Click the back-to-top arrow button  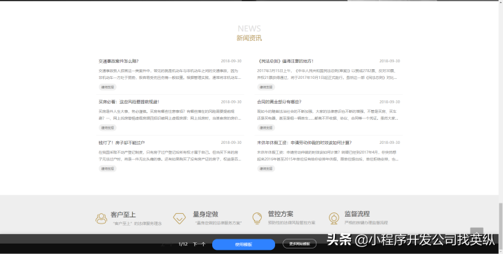476,233
